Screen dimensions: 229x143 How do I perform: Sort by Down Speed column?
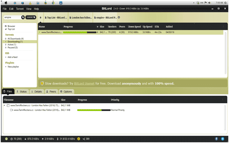pos(135,27)
